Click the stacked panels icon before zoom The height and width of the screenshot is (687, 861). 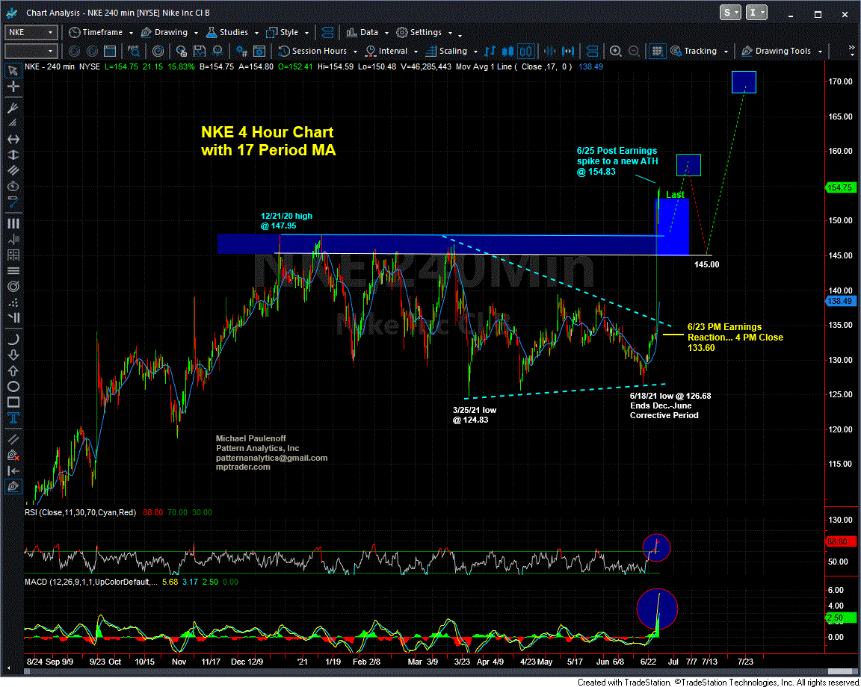[x=592, y=51]
